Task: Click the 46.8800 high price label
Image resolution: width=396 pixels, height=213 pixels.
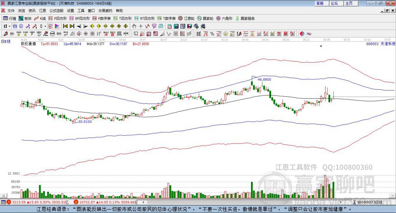Action: [x=264, y=79]
